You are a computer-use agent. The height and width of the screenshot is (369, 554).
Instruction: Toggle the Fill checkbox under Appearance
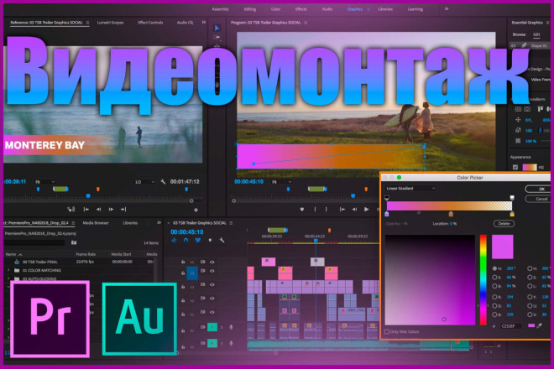coord(515,168)
